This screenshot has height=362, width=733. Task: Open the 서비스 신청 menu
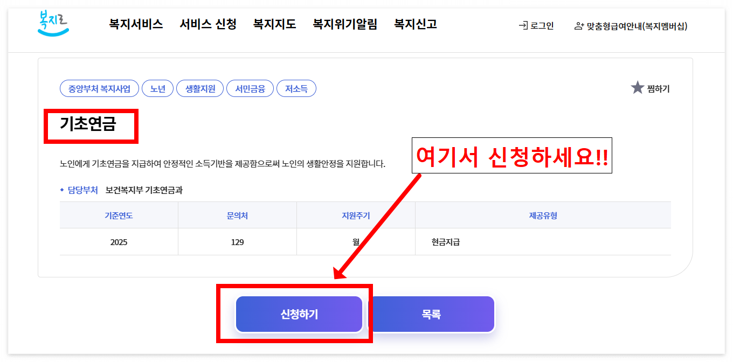pyautogui.click(x=208, y=24)
